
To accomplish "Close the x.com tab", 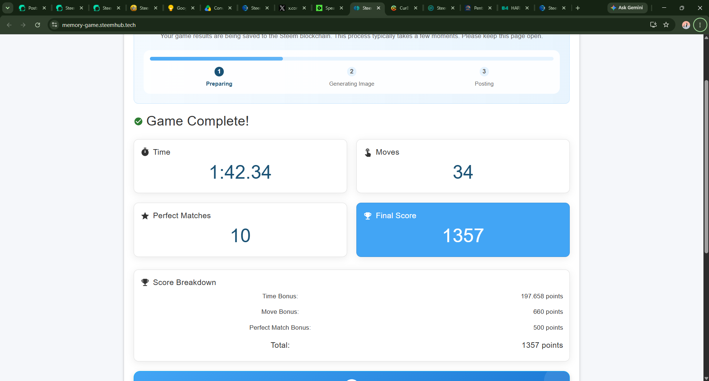I will [304, 8].
